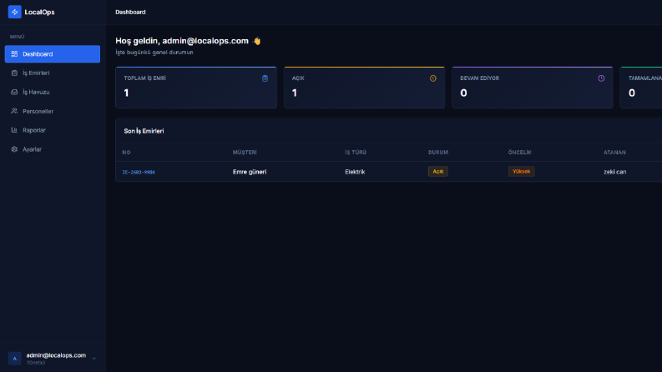Click the waving hand emoji
This screenshot has height=372, width=662.
(x=256, y=41)
